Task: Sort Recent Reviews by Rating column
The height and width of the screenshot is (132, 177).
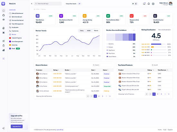Action: (56, 70)
